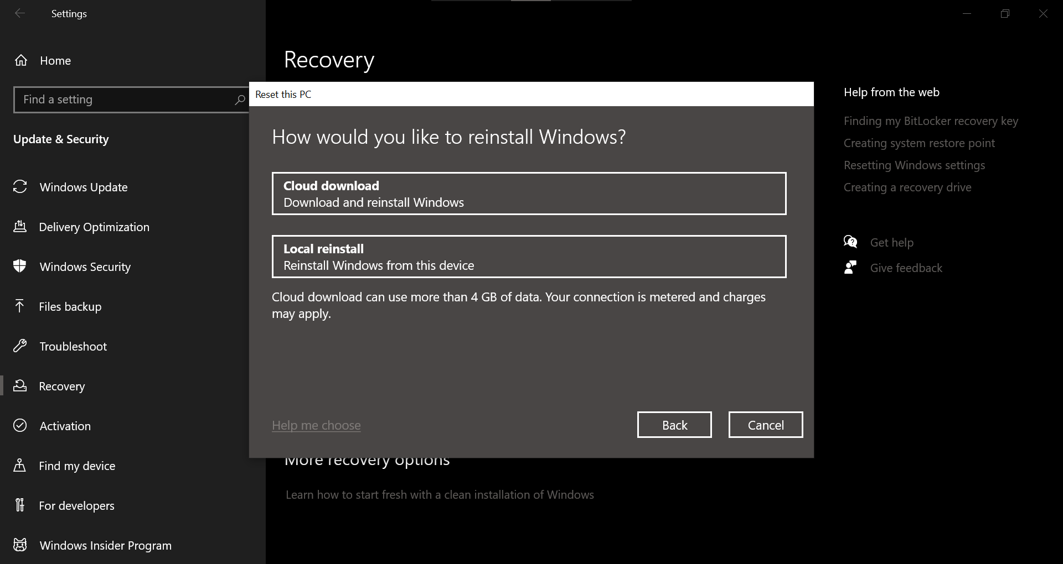This screenshot has height=564, width=1063.
Task: Click the back arrow in Settings header
Action: (x=20, y=13)
